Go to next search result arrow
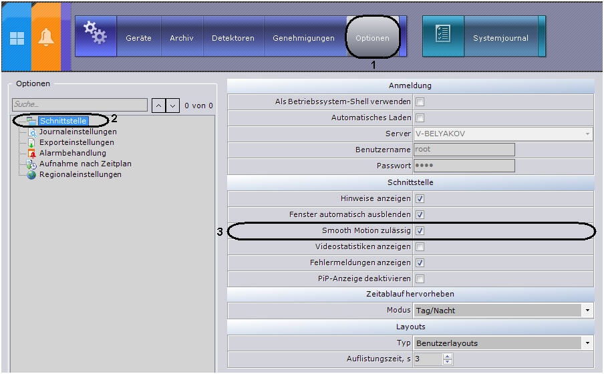 172,105
